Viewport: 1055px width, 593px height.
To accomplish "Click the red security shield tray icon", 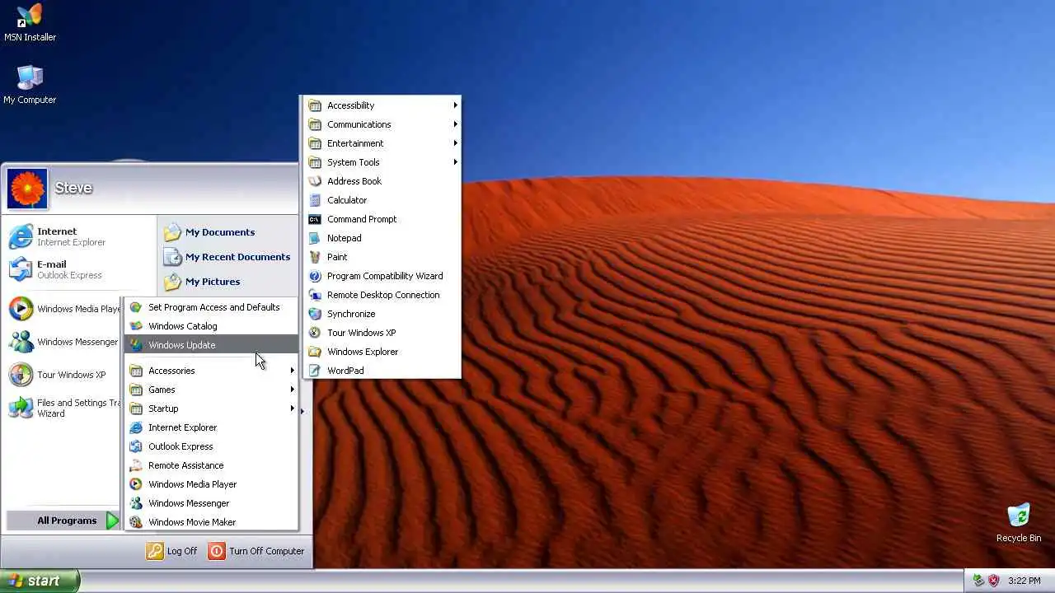I will point(993,581).
